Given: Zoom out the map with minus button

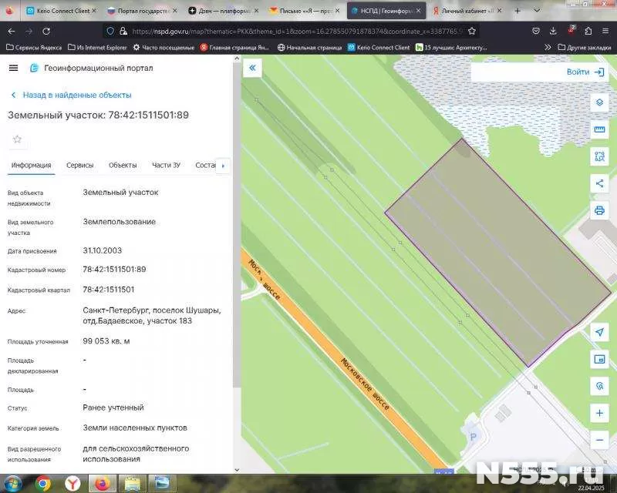Looking at the screenshot, I should (599, 440).
